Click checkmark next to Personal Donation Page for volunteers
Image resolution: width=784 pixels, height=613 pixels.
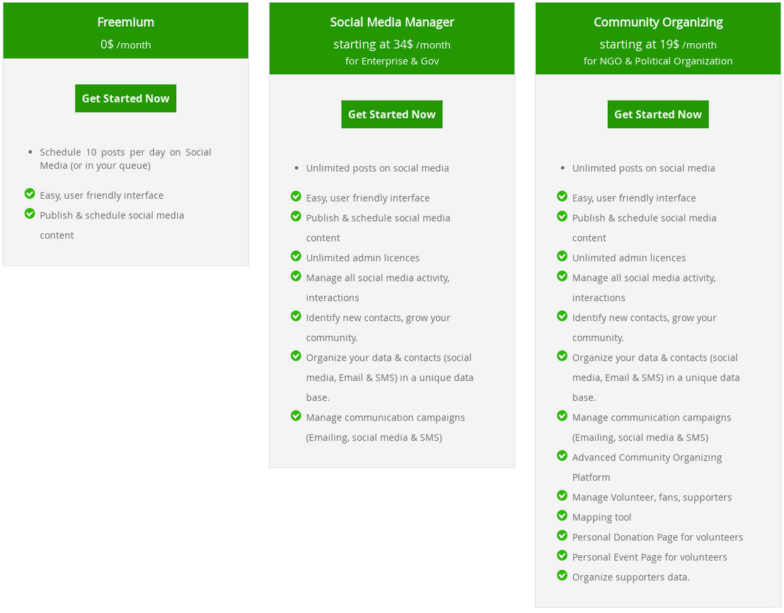(x=562, y=535)
